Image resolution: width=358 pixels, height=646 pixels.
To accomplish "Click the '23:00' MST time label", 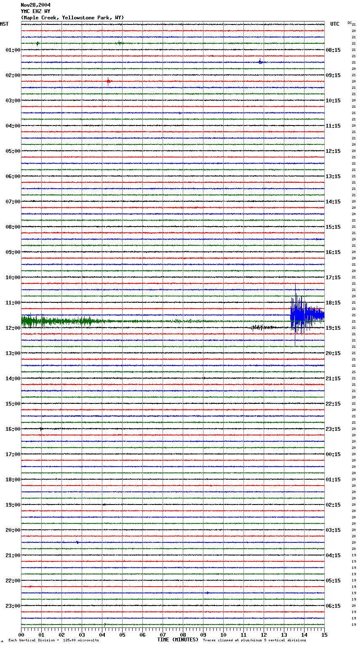I will coord(13,606).
